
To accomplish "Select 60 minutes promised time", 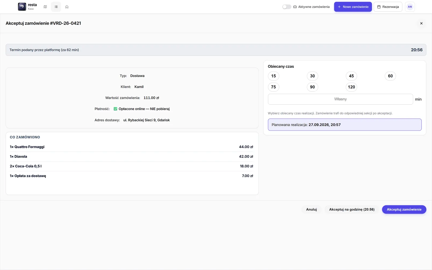I will [390, 76].
